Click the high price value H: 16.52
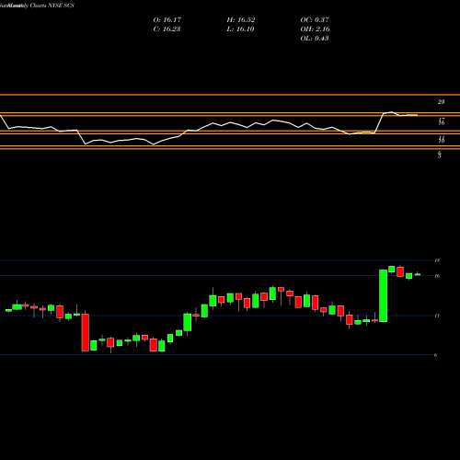 pos(241,19)
